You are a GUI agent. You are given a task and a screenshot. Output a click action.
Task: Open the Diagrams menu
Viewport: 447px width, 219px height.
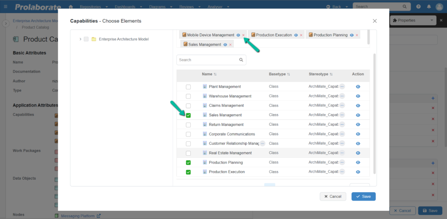pyautogui.click(x=158, y=6)
